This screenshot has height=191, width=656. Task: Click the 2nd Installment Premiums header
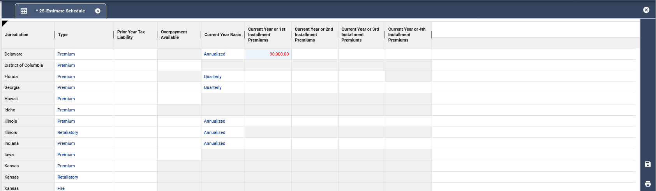[315, 35]
